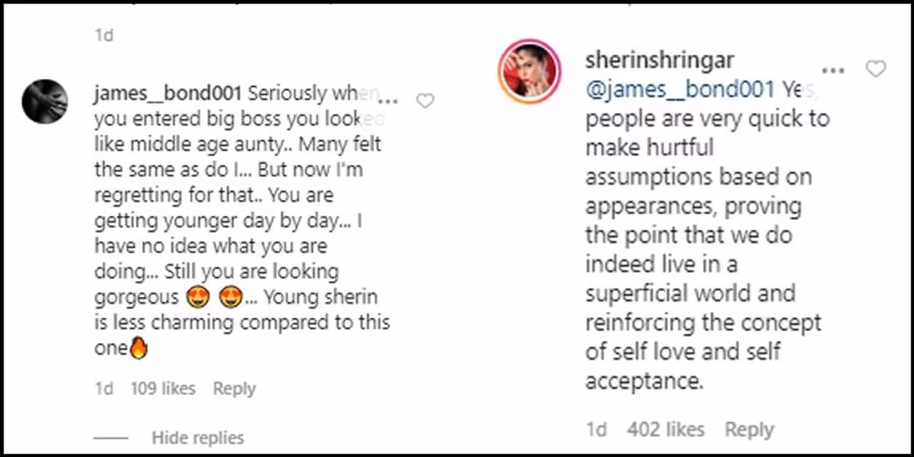The height and width of the screenshot is (457, 914).
Task: Click the 1d timestamp beside 109 likes
Action: click(104, 388)
